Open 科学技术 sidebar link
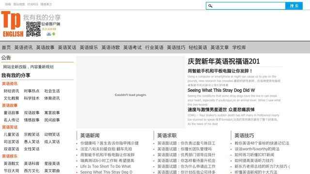310x174 pixels. coord(31,98)
